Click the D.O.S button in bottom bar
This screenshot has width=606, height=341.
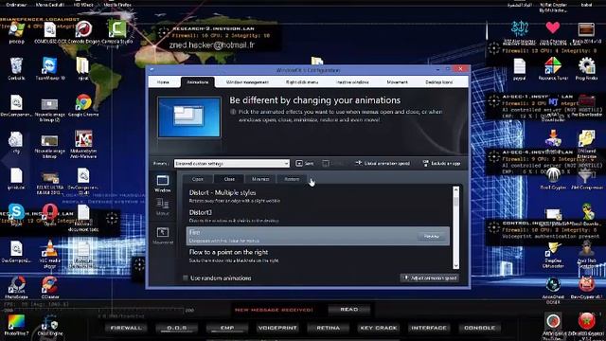(x=177, y=328)
